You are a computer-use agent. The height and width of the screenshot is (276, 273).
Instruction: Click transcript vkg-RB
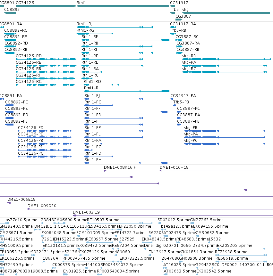189,56
